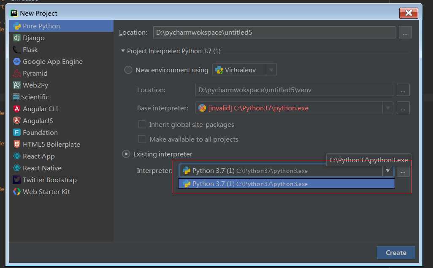
Task: Open the Base interpreter dropdown arrow
Action: pyautogui.click(x=388, y=108)
